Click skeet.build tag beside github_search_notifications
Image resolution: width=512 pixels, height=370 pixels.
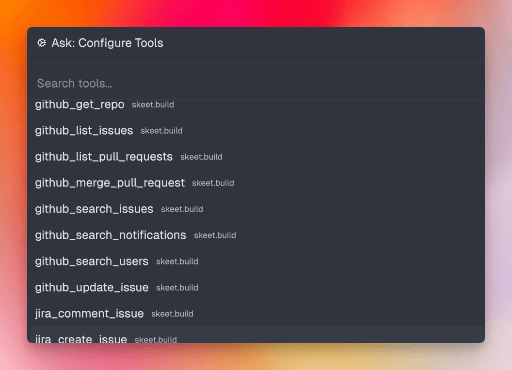click(x=215, y=235)
